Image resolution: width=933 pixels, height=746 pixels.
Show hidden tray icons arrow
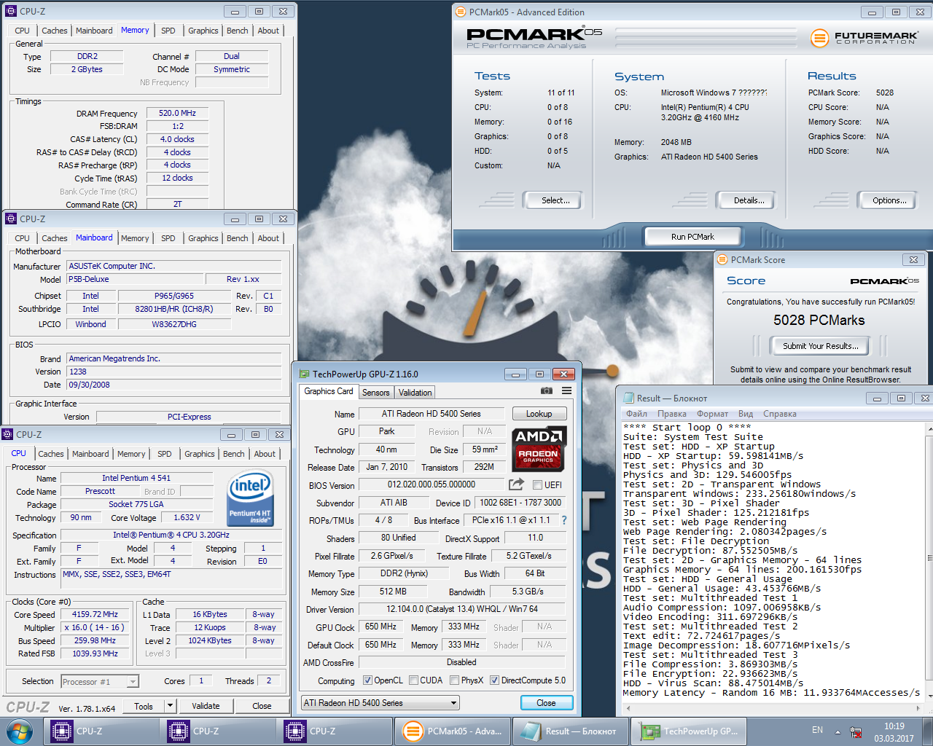[838, 731]
